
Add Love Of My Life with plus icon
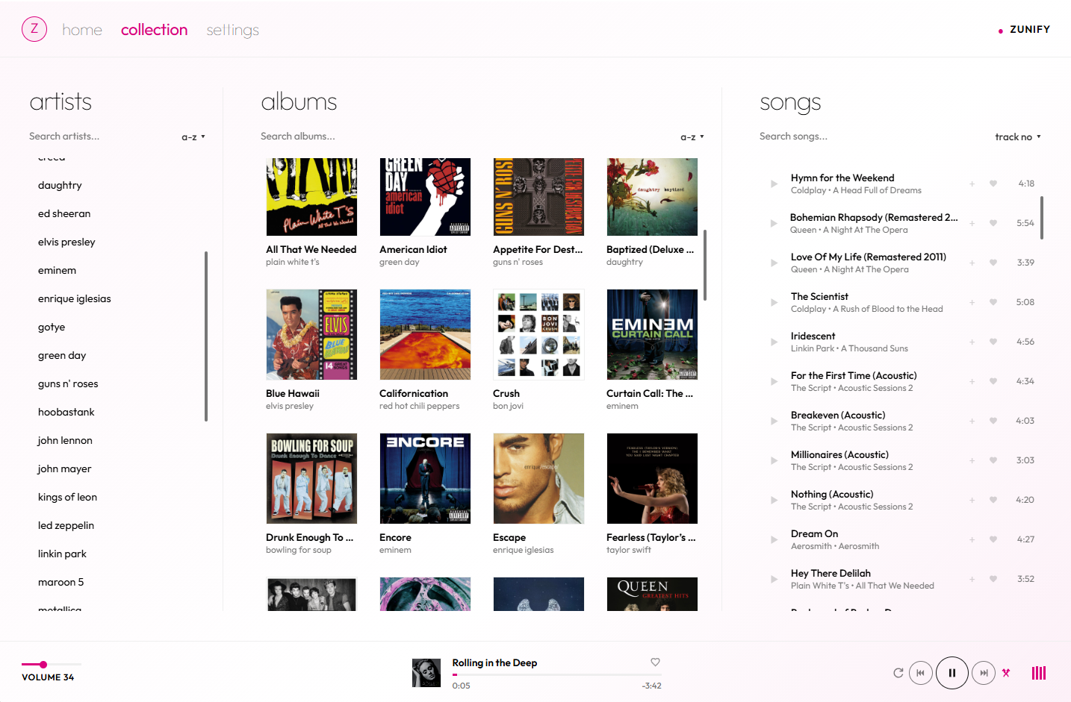click(972, 263)
